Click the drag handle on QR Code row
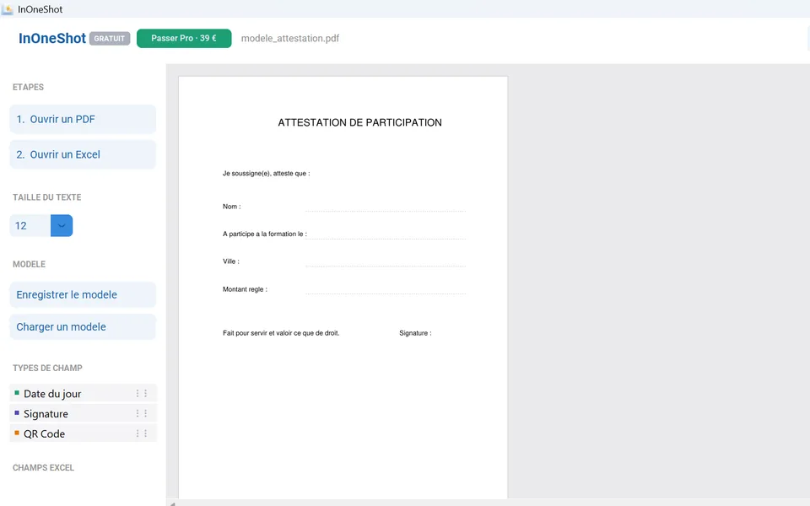The width and height of the screenshot is (810, 506). [142, 433]
